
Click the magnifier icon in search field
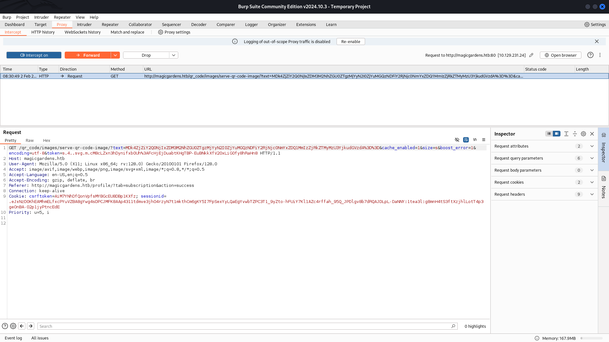pyautogui.click(x=453, y=326)
